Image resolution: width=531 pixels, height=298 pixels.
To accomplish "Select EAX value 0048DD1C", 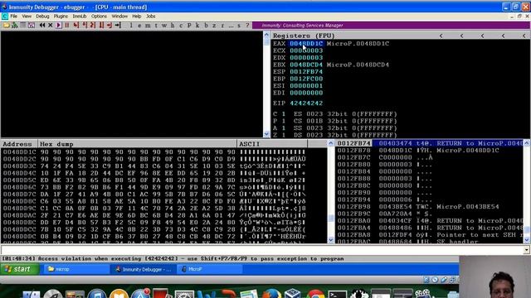I will [306, 44].
